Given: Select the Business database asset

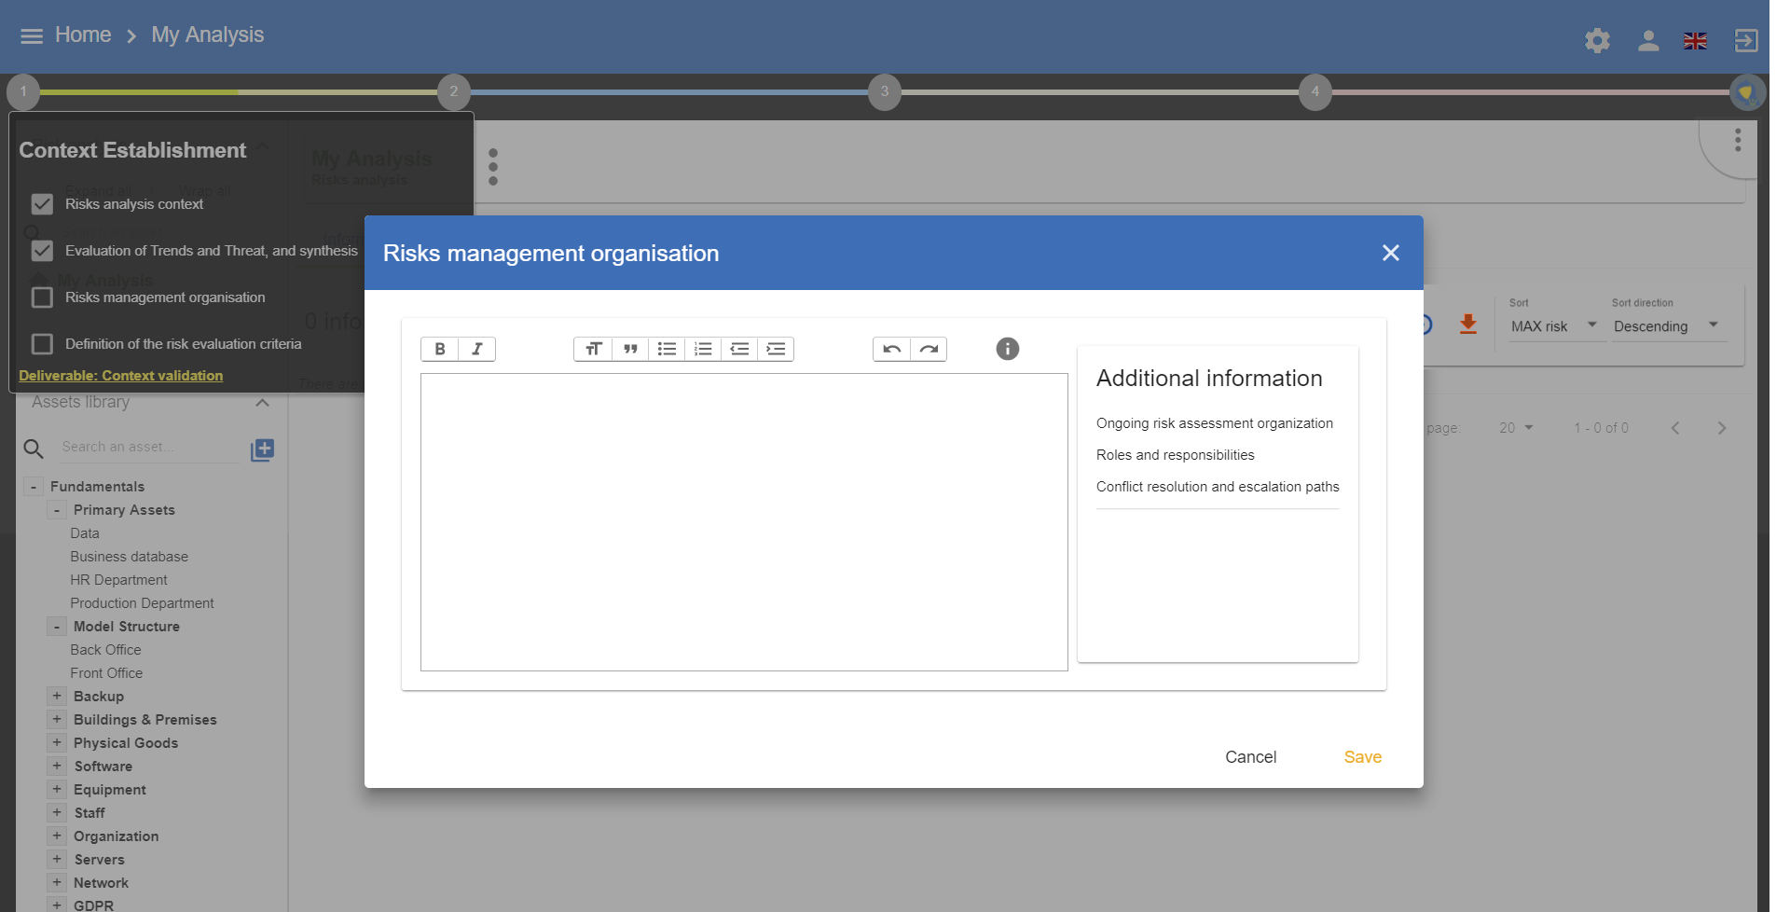Looking at the screenshot, I should tap(130, 557).
